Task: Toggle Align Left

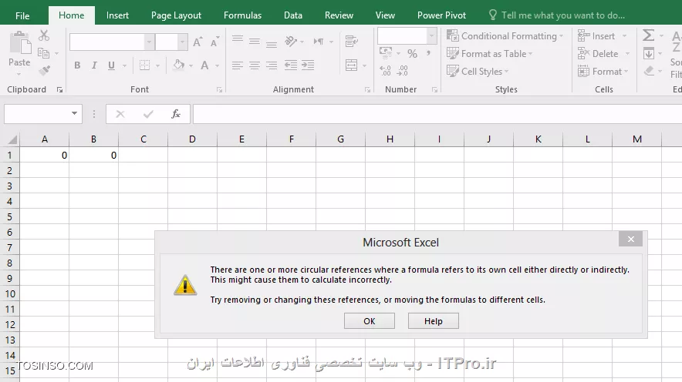Action: (238, 65)
